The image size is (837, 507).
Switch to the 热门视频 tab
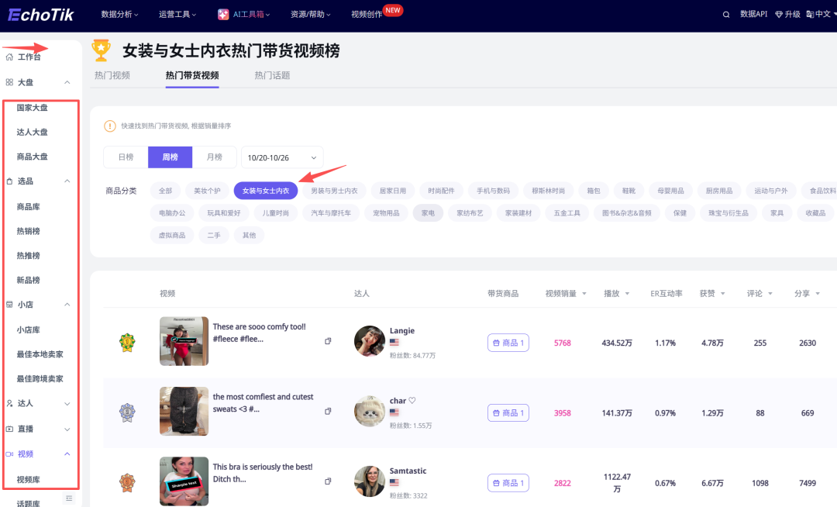[x=112, y=75]
